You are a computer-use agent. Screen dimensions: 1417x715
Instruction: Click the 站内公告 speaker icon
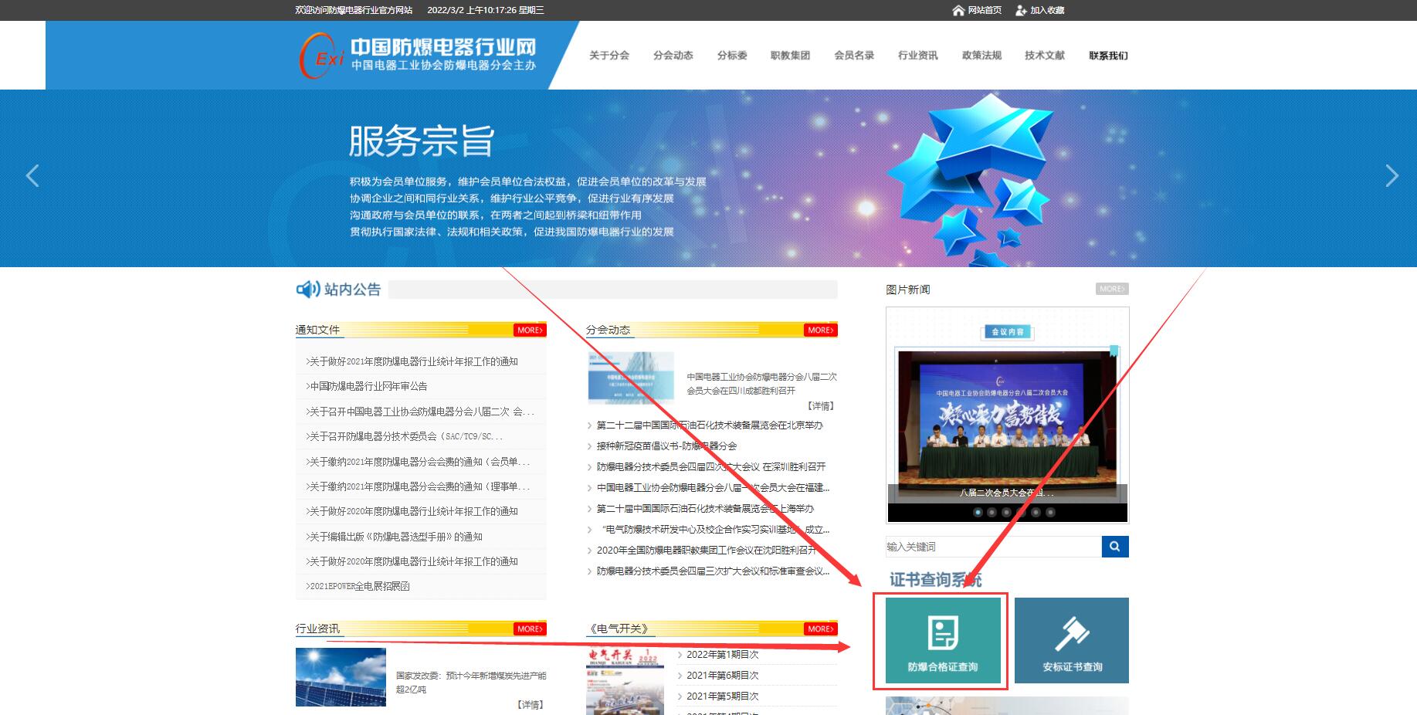(307, 289)
